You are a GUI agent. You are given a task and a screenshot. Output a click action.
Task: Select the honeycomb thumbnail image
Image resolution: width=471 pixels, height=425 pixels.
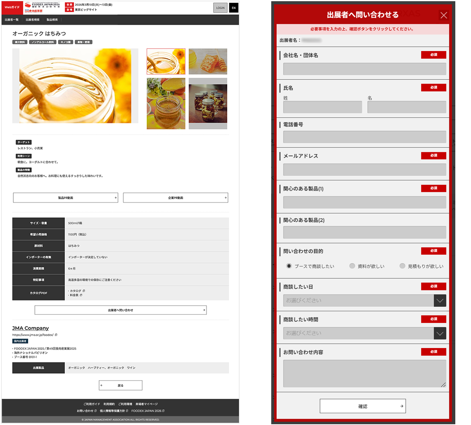point(208,62)
